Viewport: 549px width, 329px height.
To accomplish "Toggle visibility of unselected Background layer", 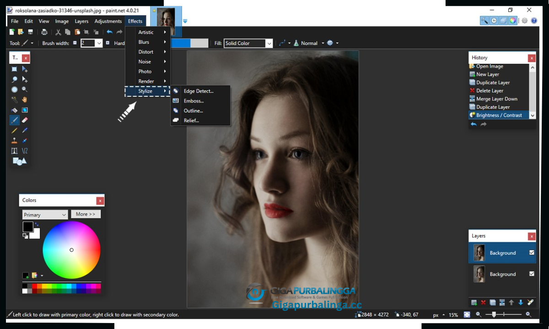I will point(532,274).
